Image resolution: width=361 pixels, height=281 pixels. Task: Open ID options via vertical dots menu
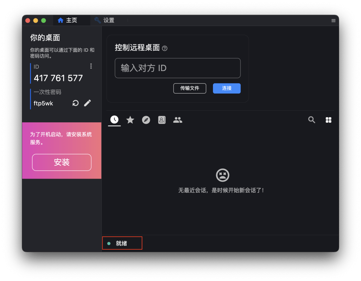91,66
